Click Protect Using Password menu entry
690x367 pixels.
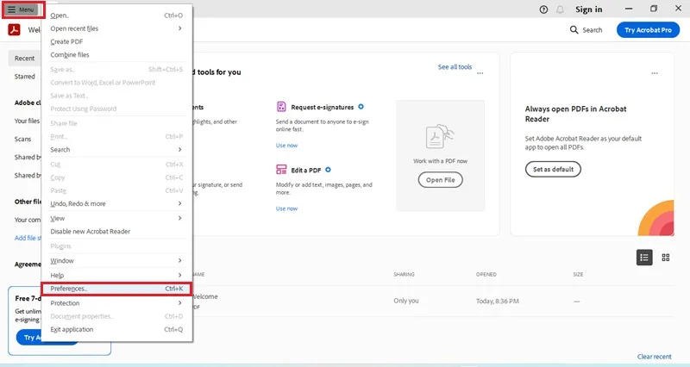click(116, 109)
